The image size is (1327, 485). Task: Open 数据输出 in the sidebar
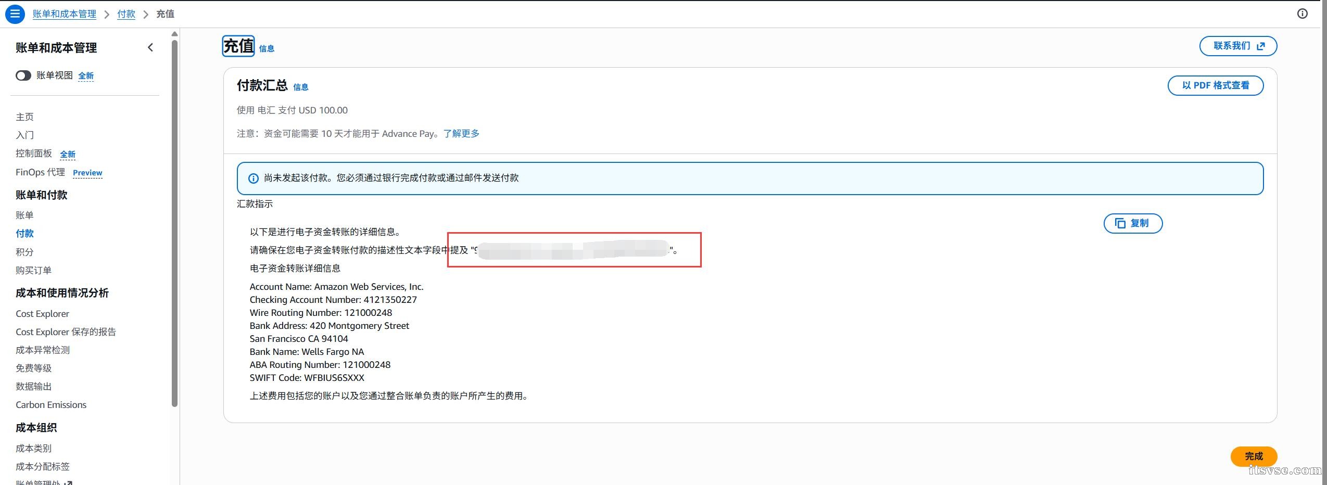pyautogui.click(x=33, y=387)
